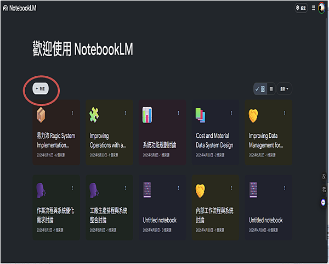The height and width of the screenshot is (264, 329).
Task: Open the more options menu for 作業流程與系統優化需求討論 notebook
Action: (72, 188)
